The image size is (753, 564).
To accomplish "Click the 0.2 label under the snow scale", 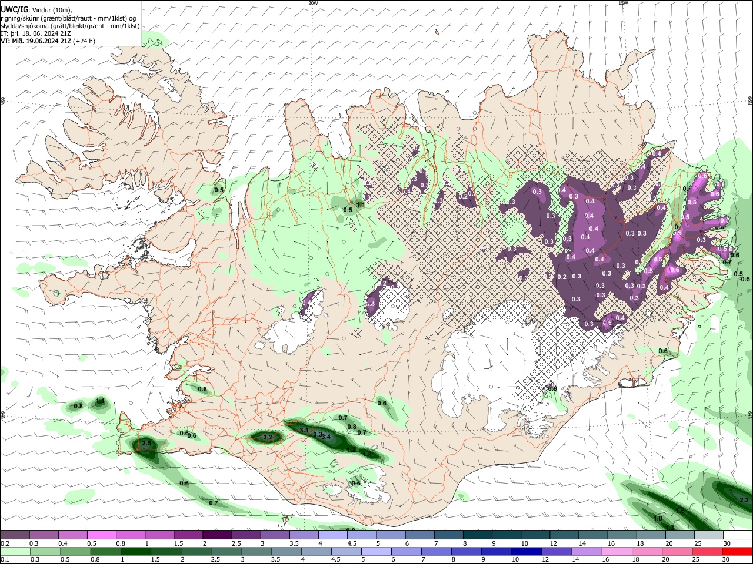I will point(5,543).
